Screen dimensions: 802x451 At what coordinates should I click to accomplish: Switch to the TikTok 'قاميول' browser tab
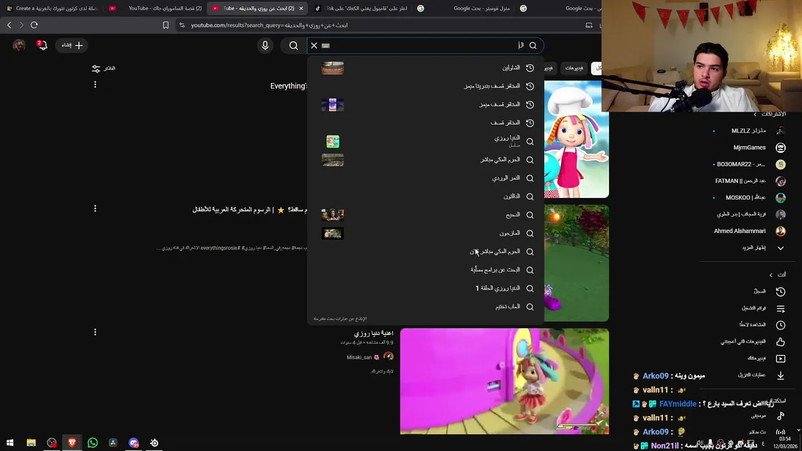(x=361, y=8)
